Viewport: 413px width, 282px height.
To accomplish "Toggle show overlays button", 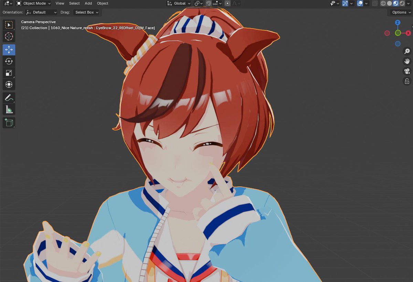I will click(360, 3).
